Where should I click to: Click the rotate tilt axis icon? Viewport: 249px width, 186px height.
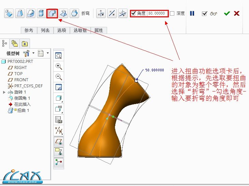123,13
